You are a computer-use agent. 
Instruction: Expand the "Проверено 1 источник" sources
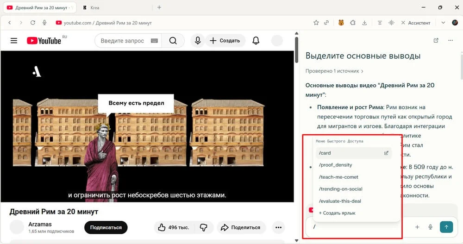(x=334, y=71)
